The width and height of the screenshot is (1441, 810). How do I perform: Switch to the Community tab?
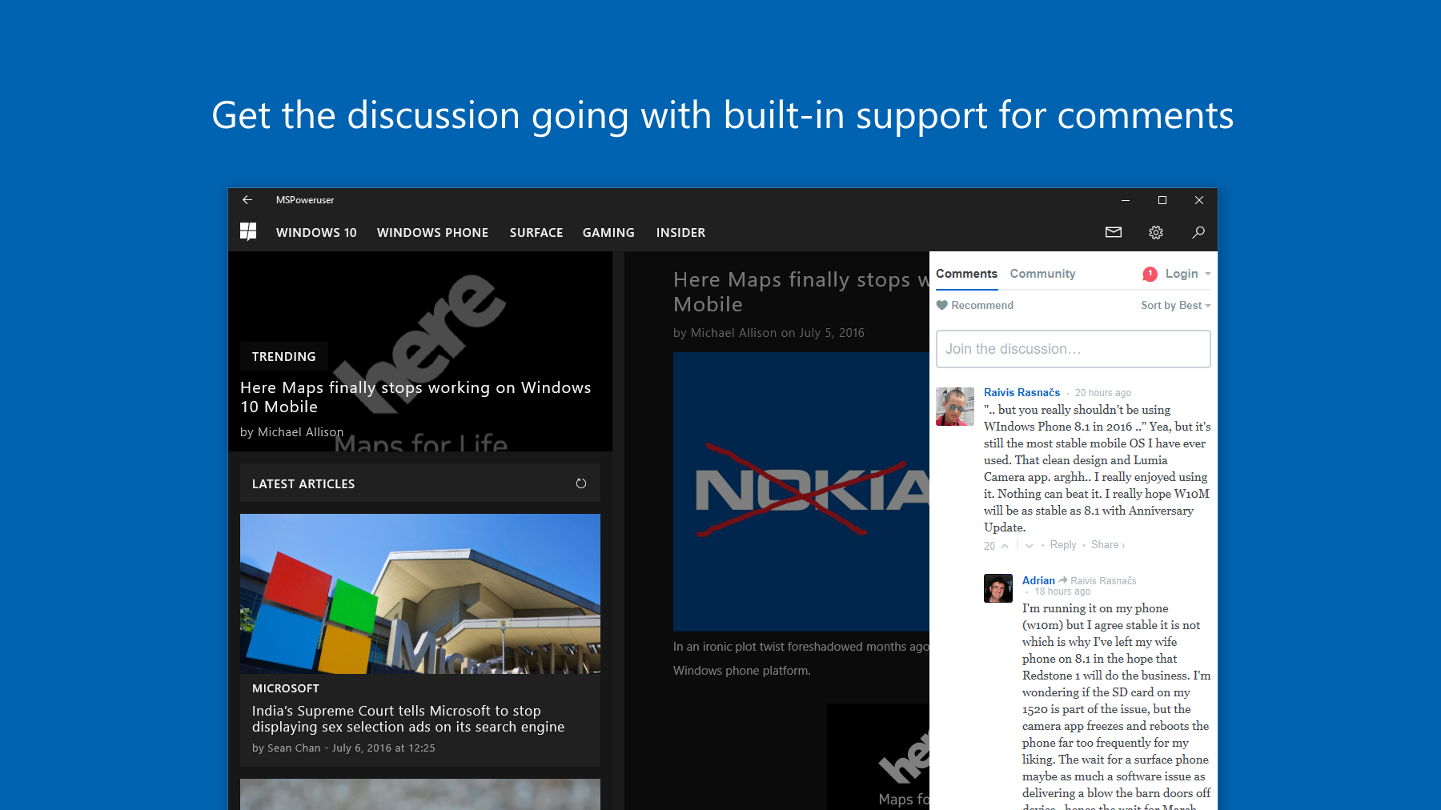tap(1042, 274)
